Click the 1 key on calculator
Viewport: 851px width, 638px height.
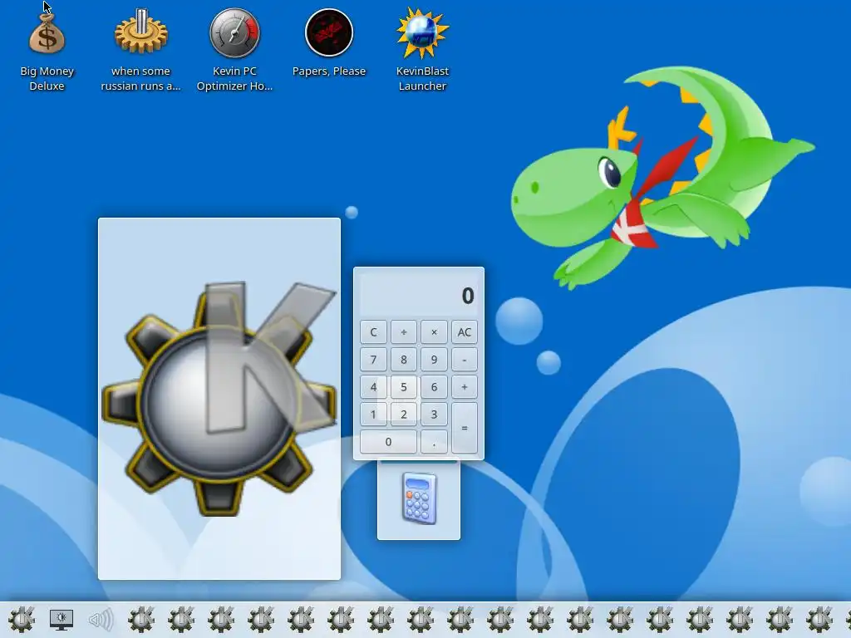(x=373, y=415)
